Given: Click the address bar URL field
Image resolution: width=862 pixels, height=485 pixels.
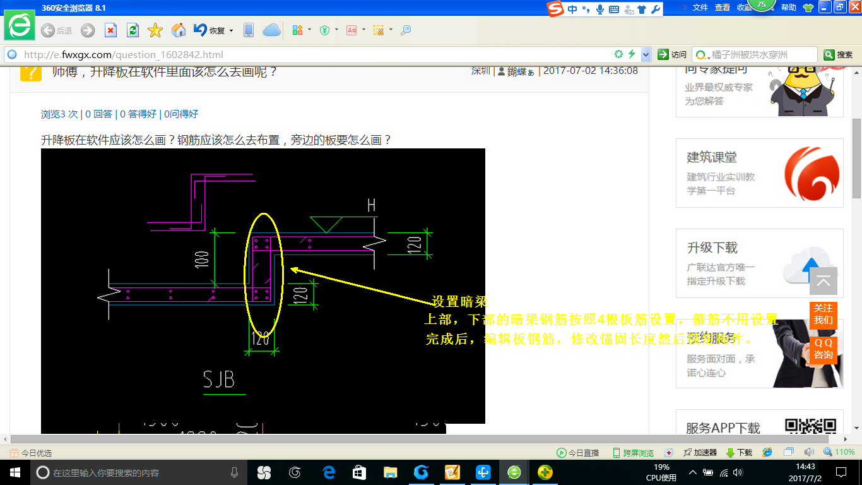Looking at the screenshot, I should (316, 54).
